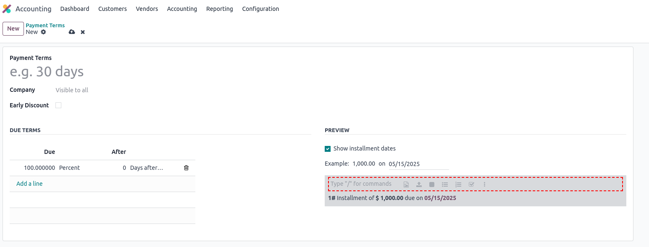
Task: Expand the editor's more options menu
Action: [484, 185]
